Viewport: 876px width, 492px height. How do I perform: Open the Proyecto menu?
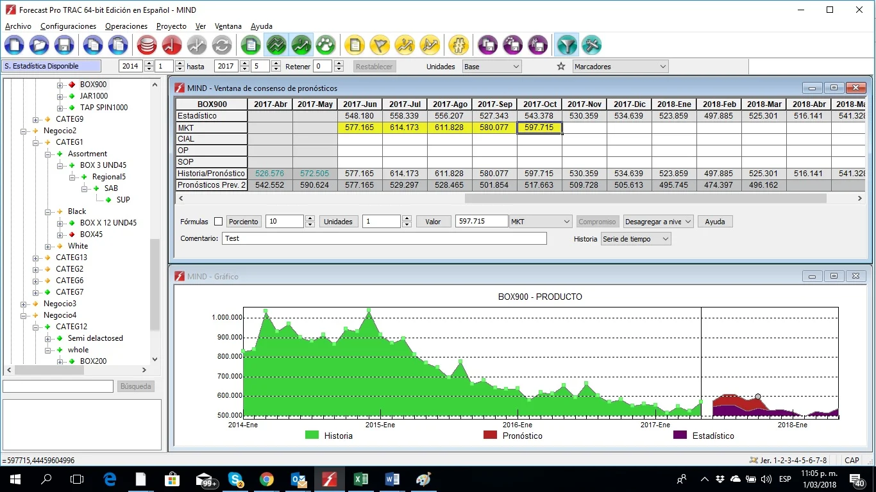(171, 26)
